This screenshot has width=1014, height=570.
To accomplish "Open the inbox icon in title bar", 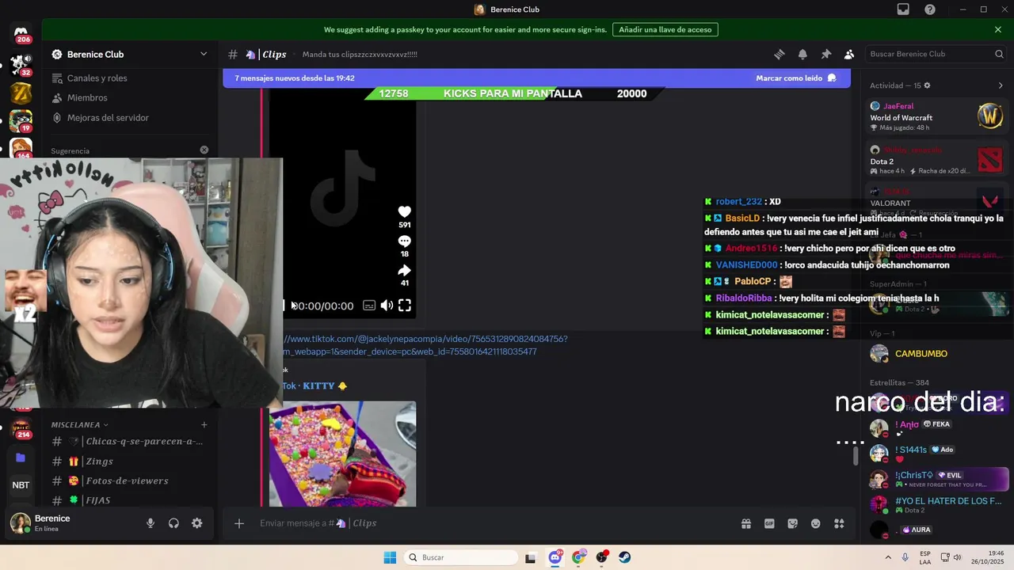I will click(x=903, y=9).
